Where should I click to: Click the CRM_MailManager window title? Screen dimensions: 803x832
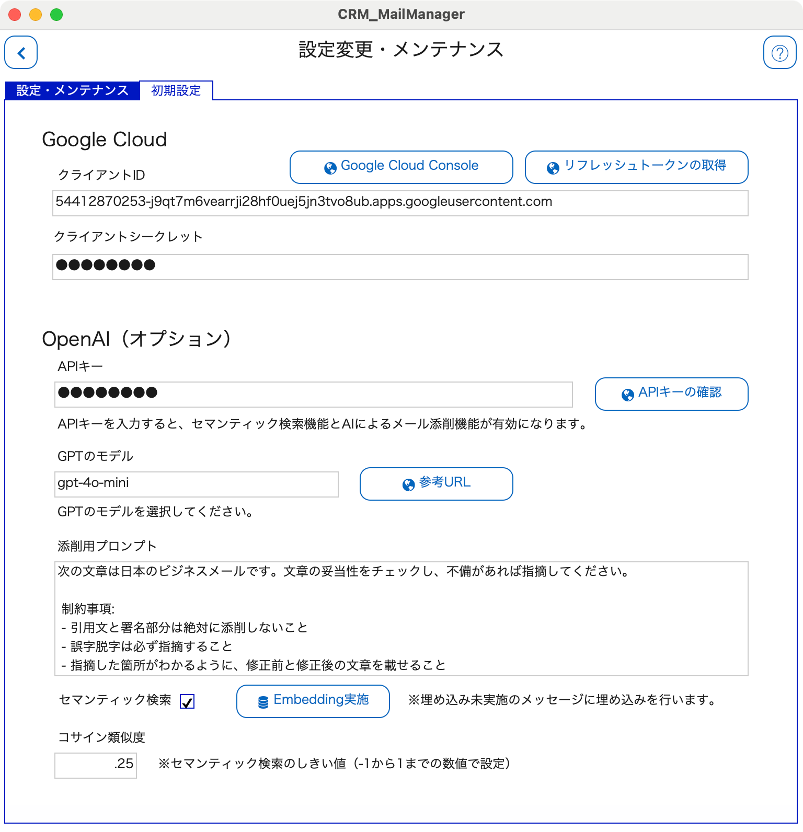pyautogui.click(x=401, y=14)
